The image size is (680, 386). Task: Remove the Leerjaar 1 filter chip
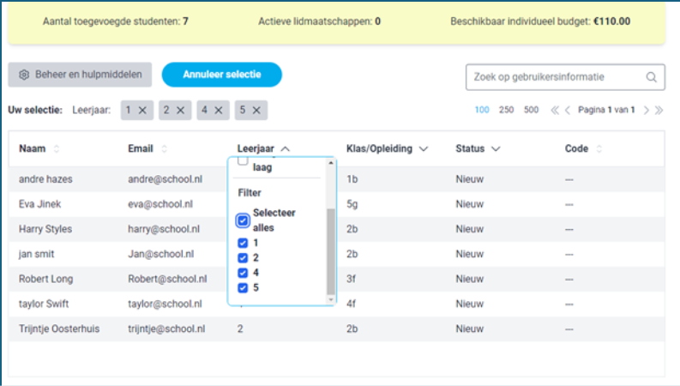coord(142,110)
